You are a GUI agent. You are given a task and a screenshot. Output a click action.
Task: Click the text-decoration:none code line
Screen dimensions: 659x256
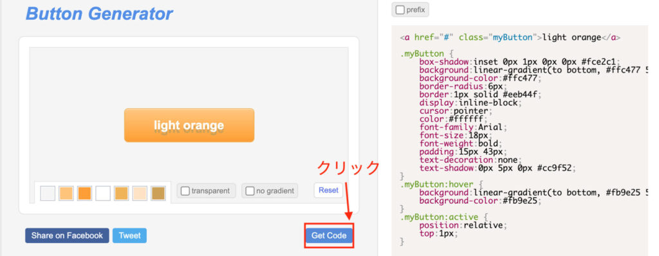(470, 160)
